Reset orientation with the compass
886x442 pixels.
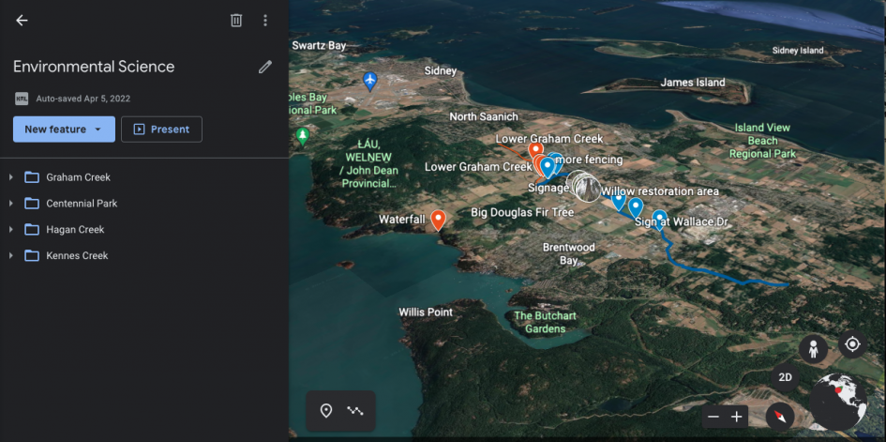coord(779,416)
